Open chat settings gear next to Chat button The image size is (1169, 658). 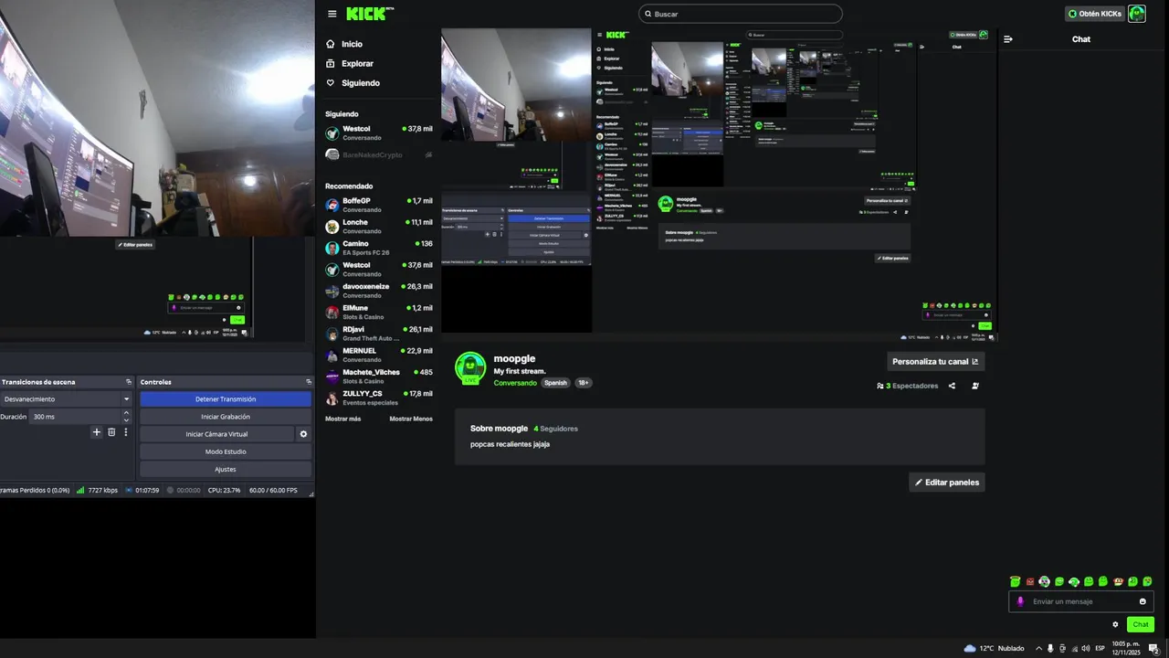(x=1115, y=625)
